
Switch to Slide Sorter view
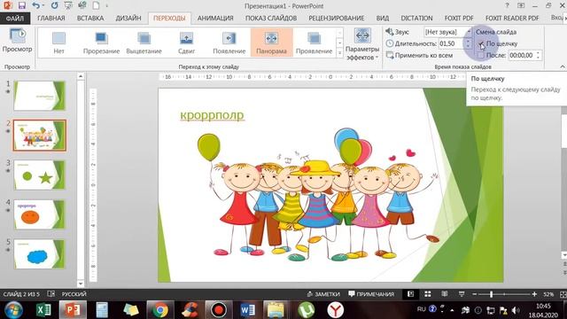click(x=427, y=294)
